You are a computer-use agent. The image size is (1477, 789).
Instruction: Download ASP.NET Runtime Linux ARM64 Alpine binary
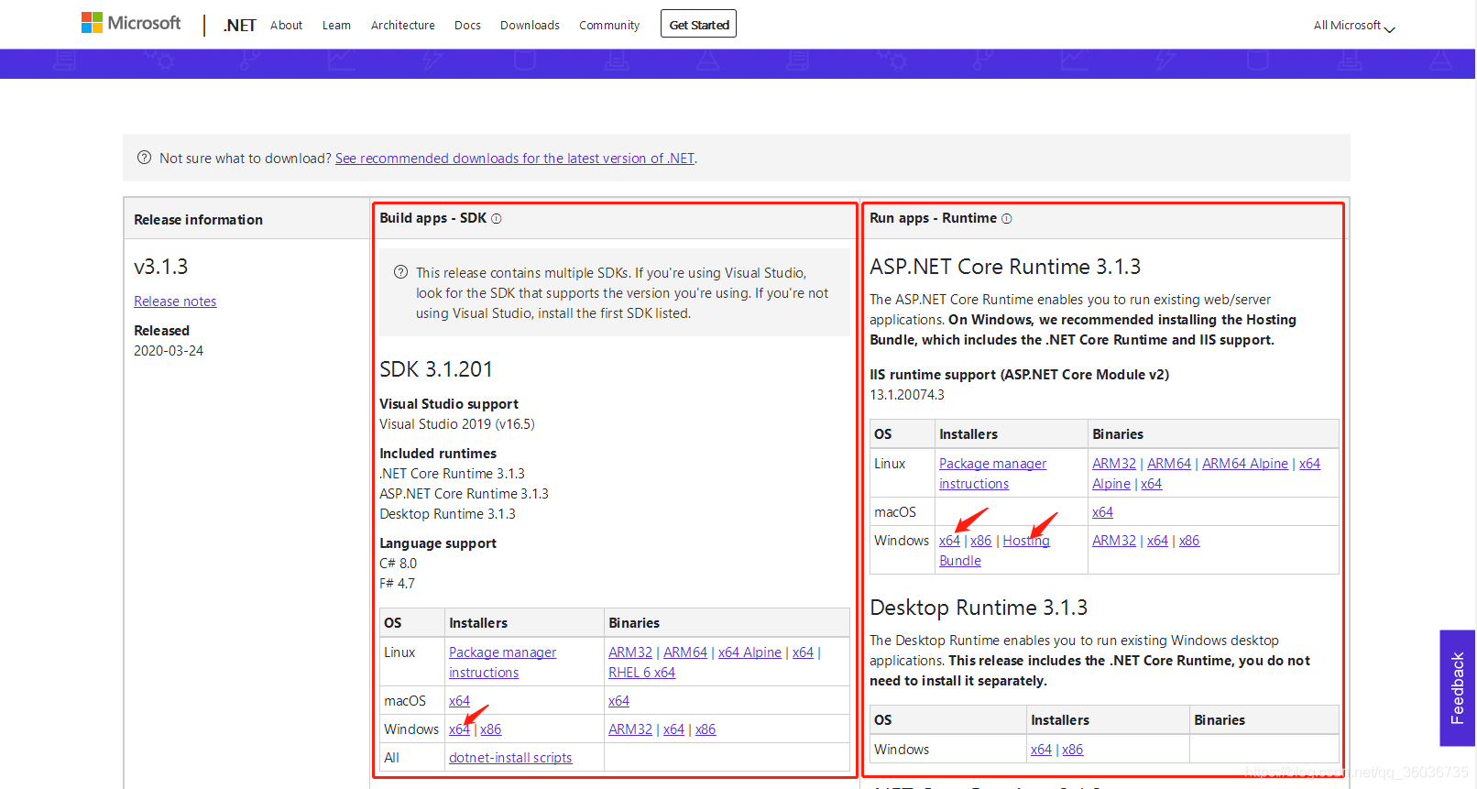pos(1245,464)
